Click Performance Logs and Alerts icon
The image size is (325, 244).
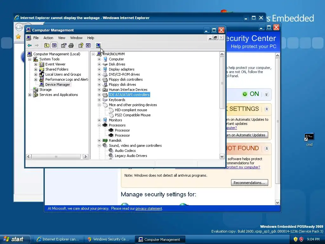[42, 79]
